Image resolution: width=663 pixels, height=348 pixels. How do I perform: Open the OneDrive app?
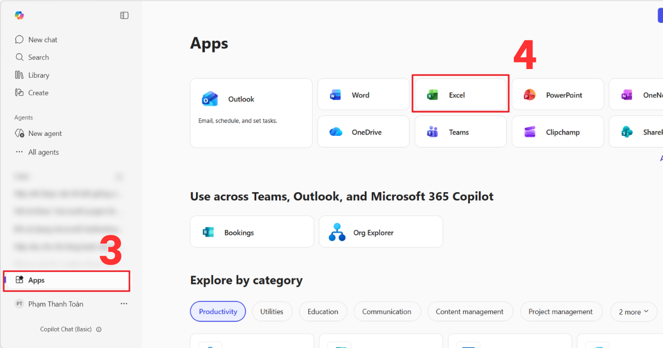click(x=363, y=132)
